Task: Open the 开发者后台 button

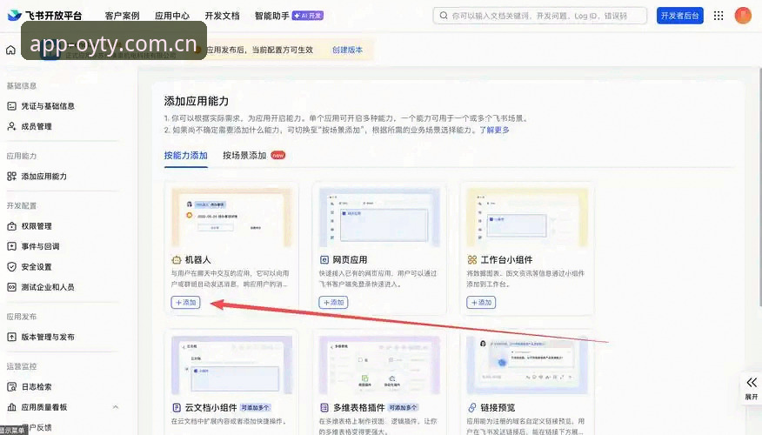Action: pyautogui.click(x=679, y=16)
